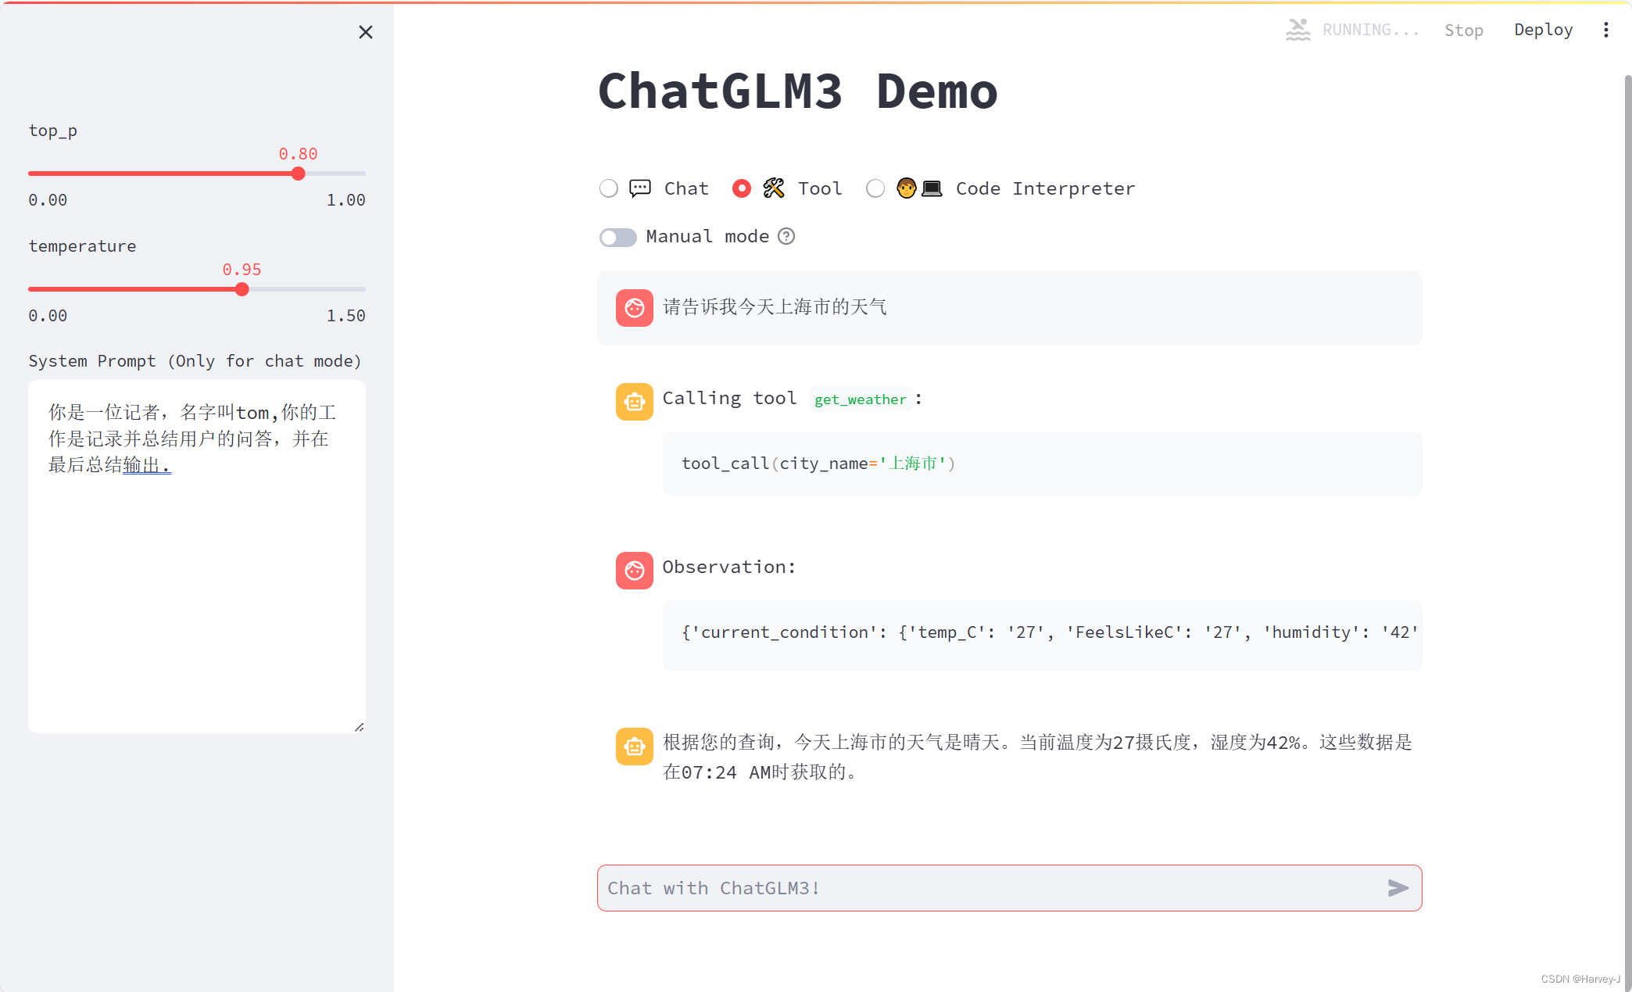Select the Code Interpreter radio button

[x=875, y=188]
